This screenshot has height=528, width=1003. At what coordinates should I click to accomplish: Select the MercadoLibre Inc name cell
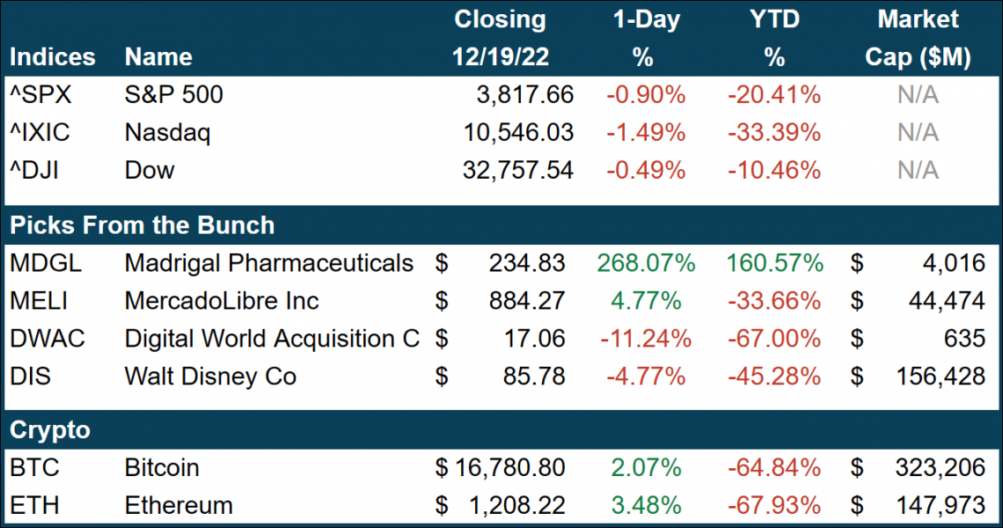pos(222,301)
